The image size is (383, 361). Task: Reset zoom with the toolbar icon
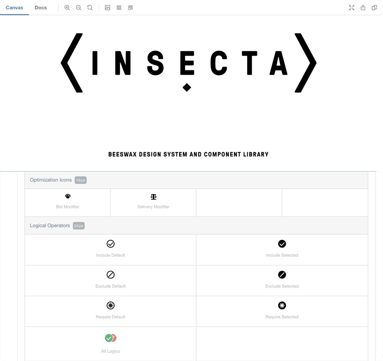tap(90, 7)
